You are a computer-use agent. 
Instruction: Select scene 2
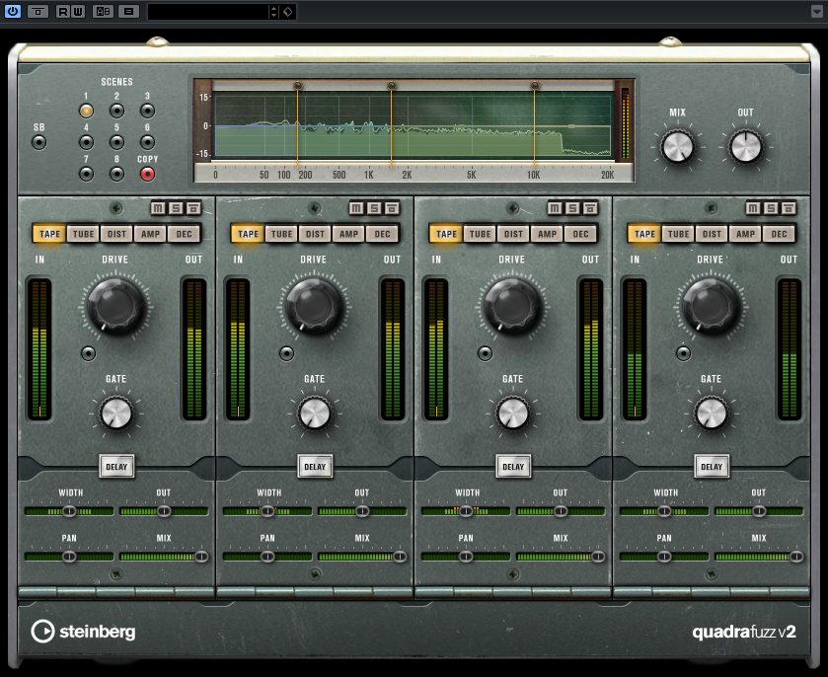click(116, 111)
